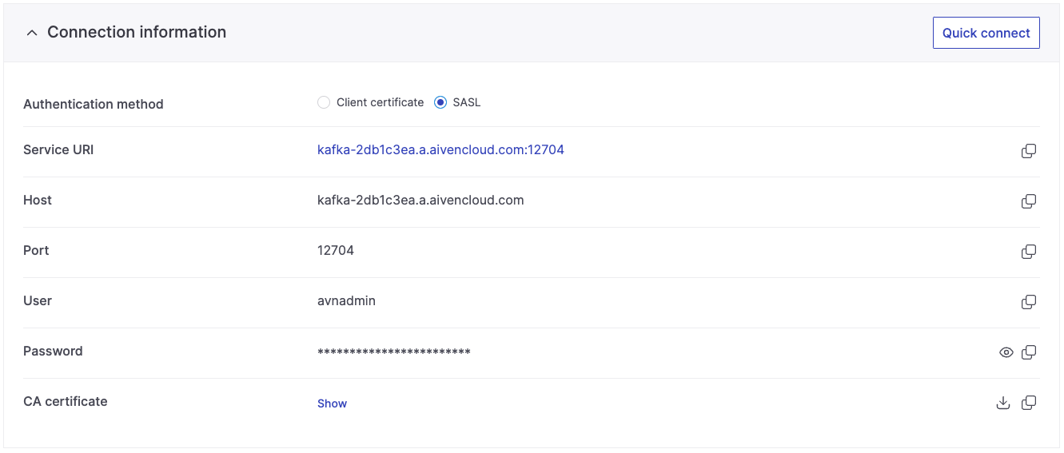1064x453 pixels.
Task: Click the CA certificate label
Action: 66,401
